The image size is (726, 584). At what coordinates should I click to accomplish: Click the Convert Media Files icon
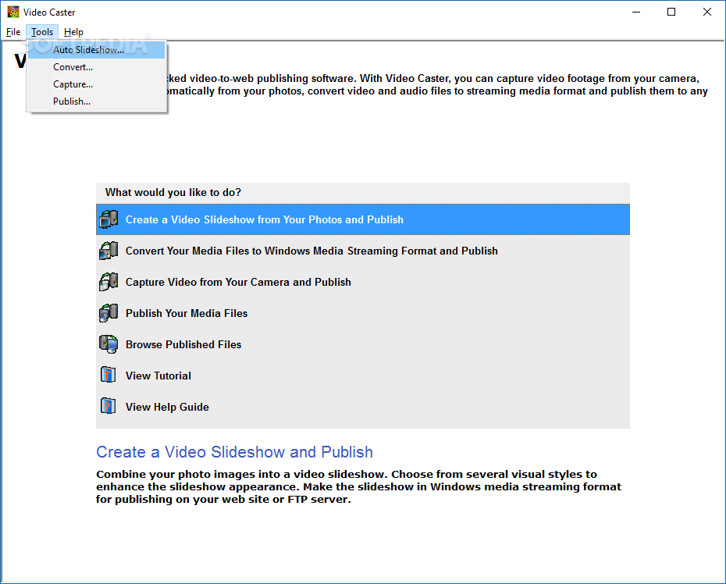tap(109, 251)
